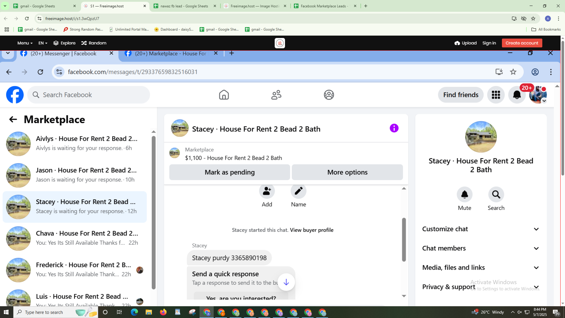This screenshot has width=565, height=318.
Task: Click the More options button
Action: [347, 172]
